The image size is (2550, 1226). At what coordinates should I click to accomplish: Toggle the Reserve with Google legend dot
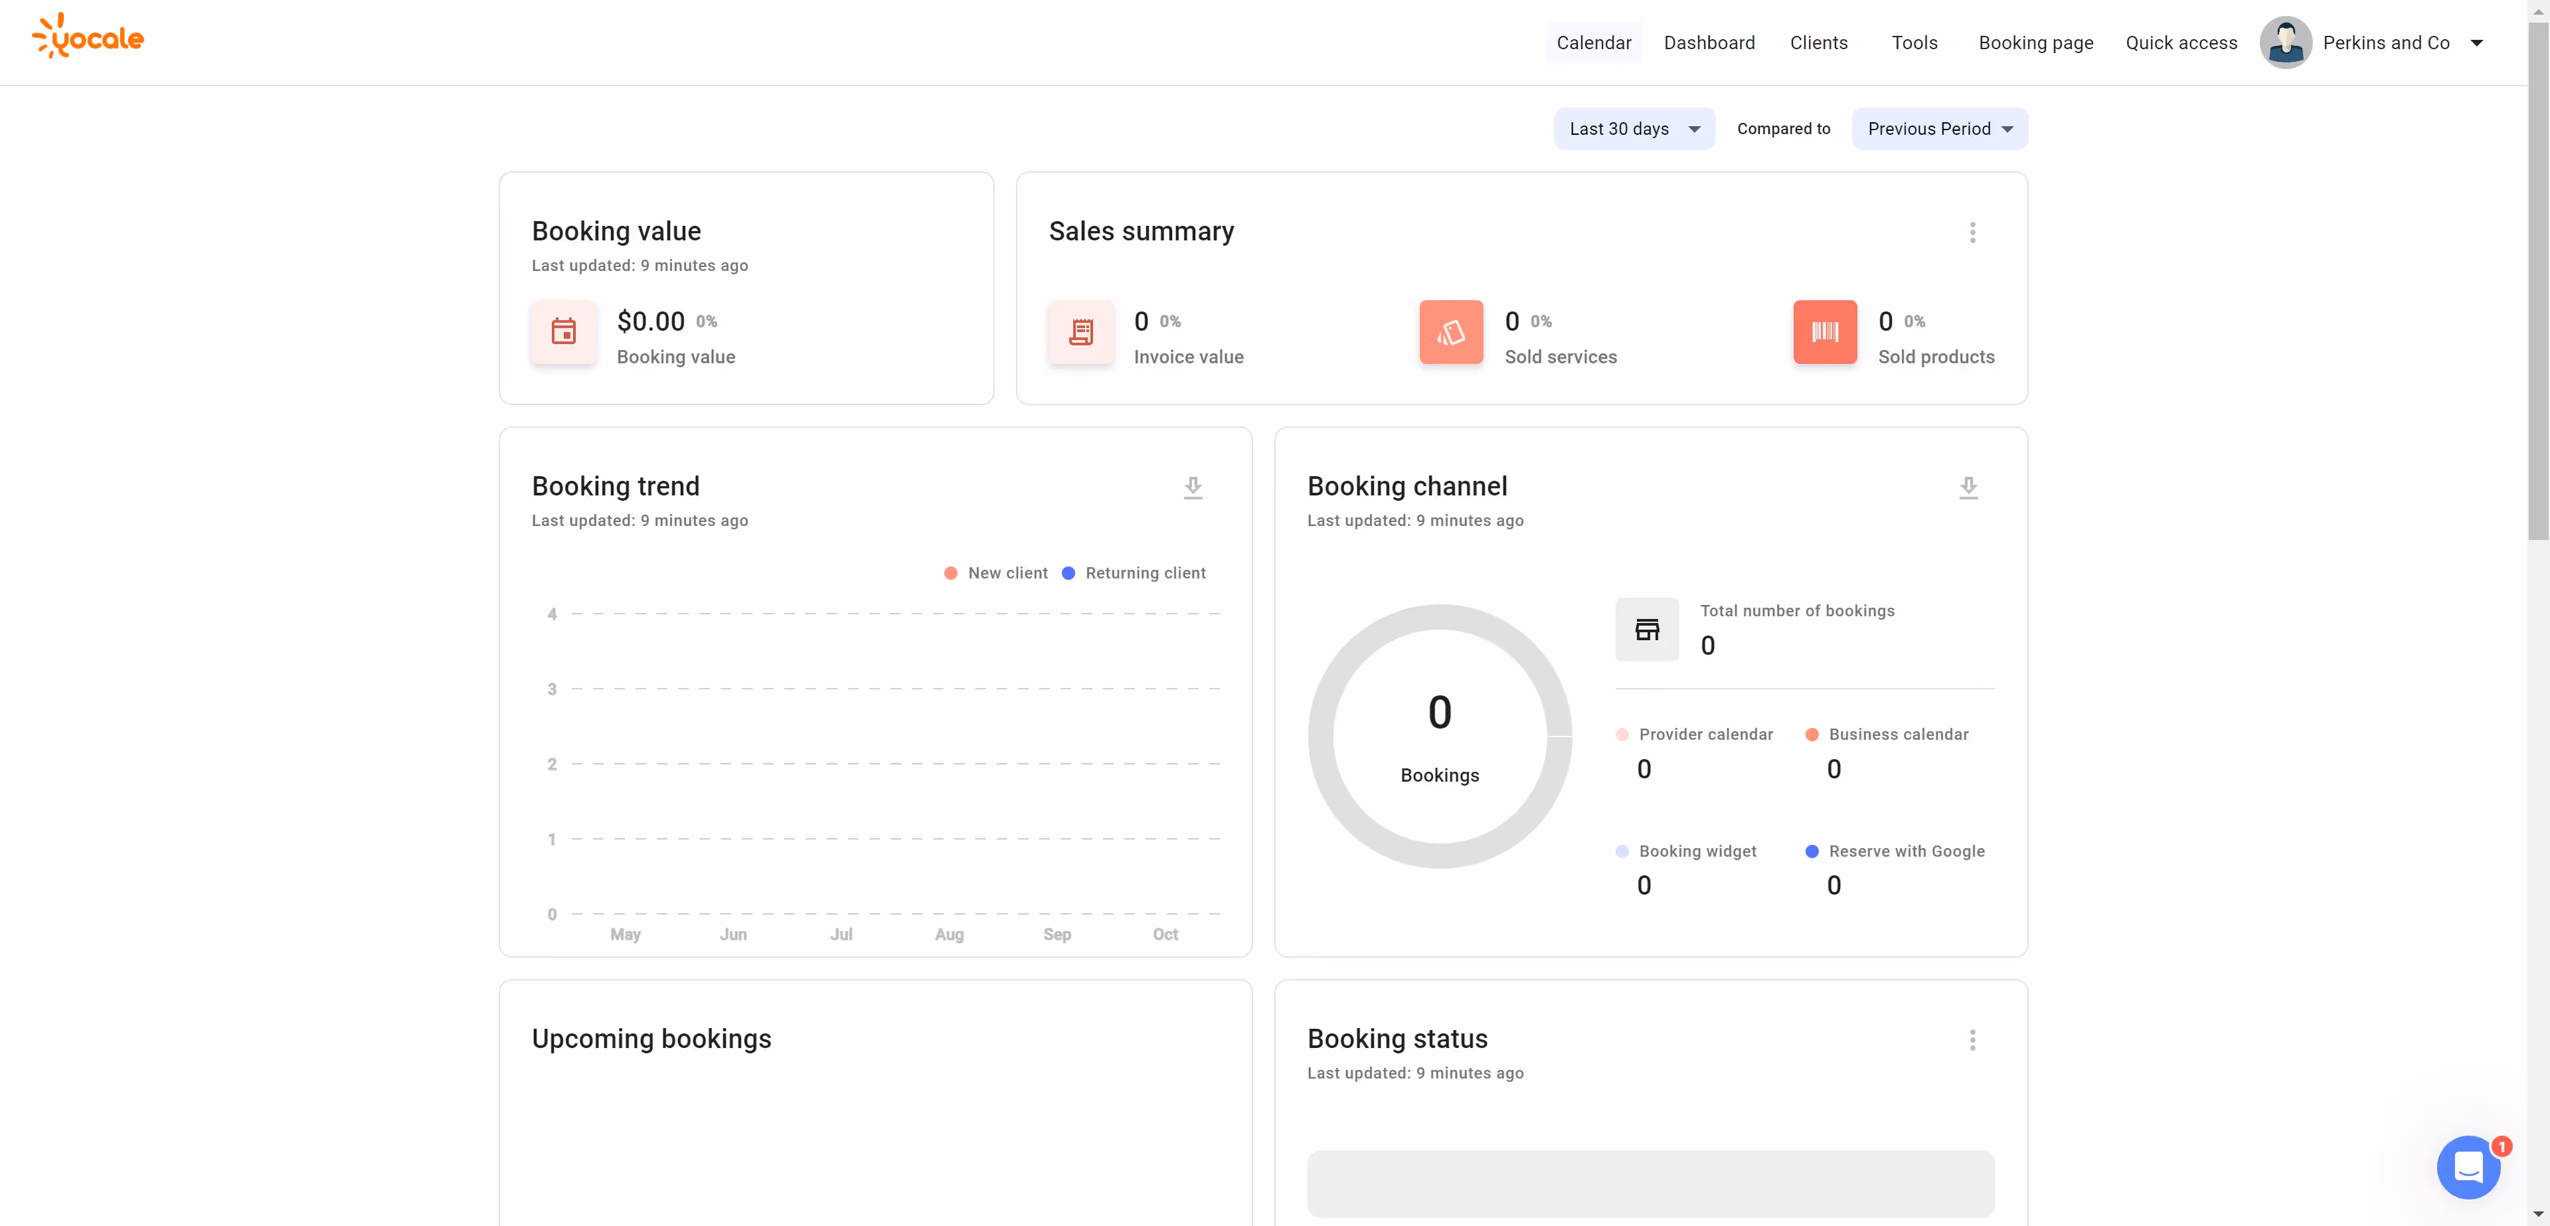point(1812,851)
